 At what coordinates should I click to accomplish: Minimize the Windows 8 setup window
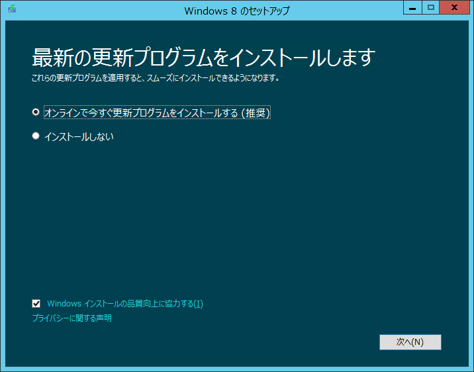412,9
